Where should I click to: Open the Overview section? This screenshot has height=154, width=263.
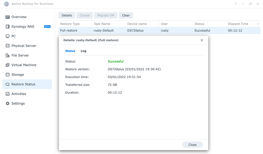pos(27,17)
